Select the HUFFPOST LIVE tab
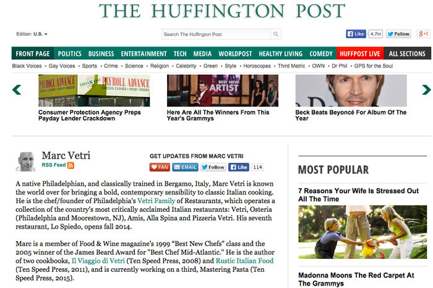This screenshot has height=288, width=433. click(x=360, y=54)
